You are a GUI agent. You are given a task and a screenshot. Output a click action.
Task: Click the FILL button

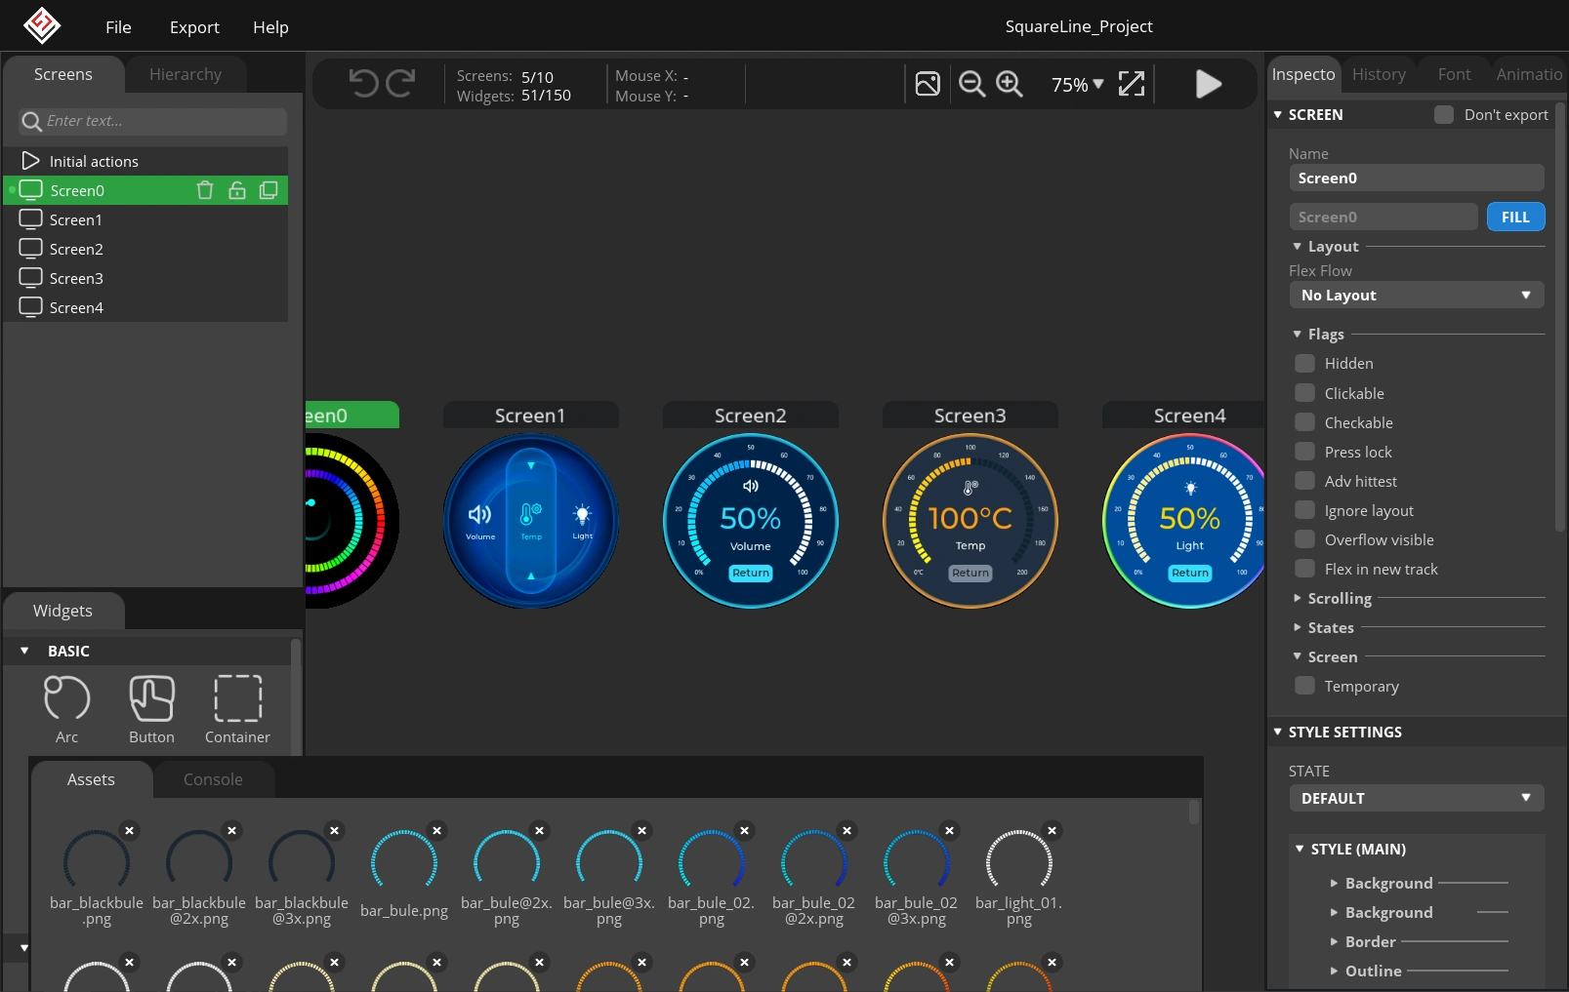pyautogui.click(x=1514, y=218)
